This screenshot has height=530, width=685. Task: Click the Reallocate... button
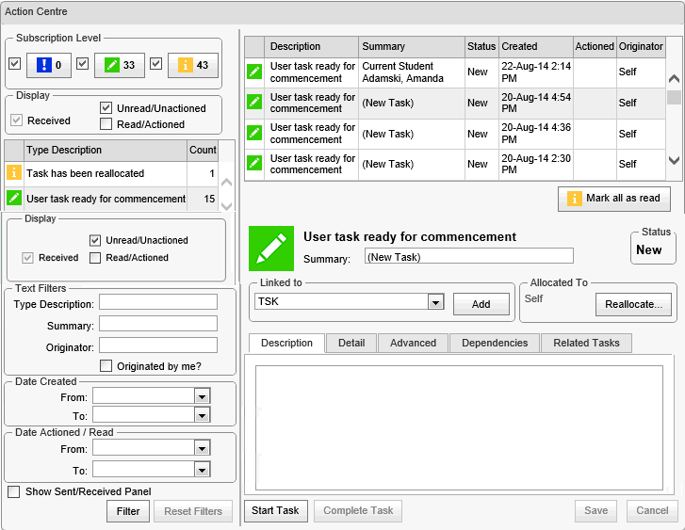(633, 304)
